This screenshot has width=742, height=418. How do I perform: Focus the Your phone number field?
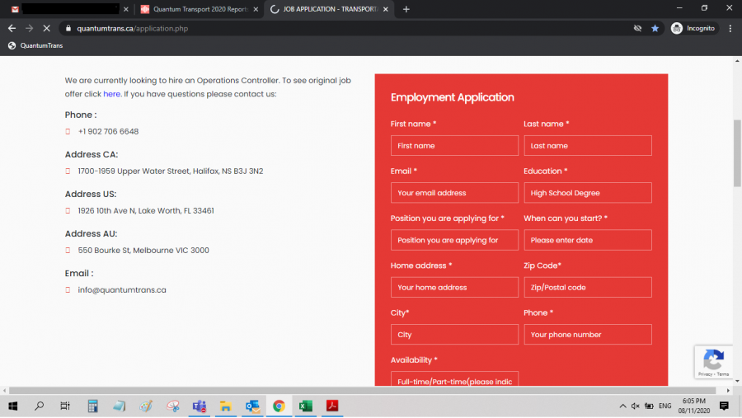[587, 334]
